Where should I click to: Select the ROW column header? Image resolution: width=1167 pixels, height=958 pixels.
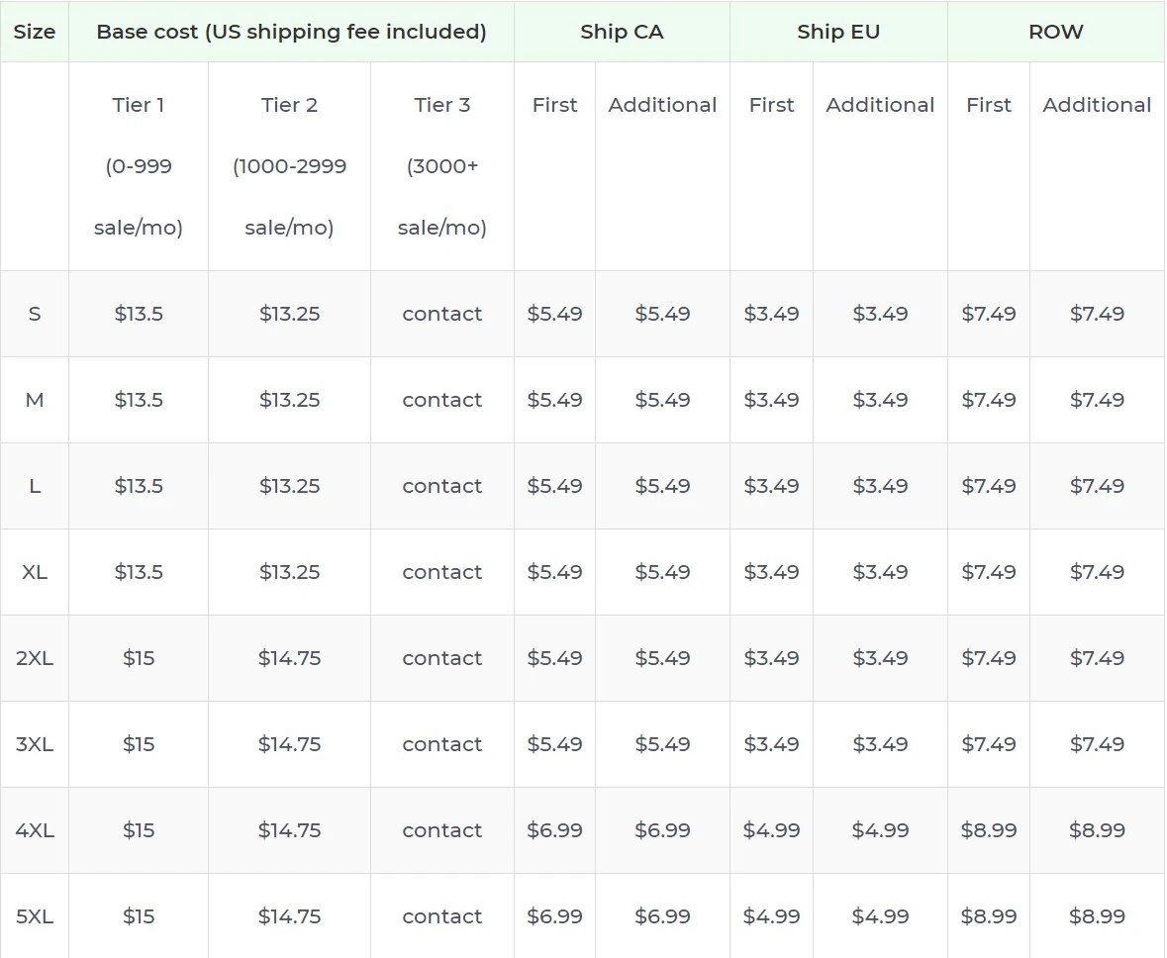click(1056, 32)
